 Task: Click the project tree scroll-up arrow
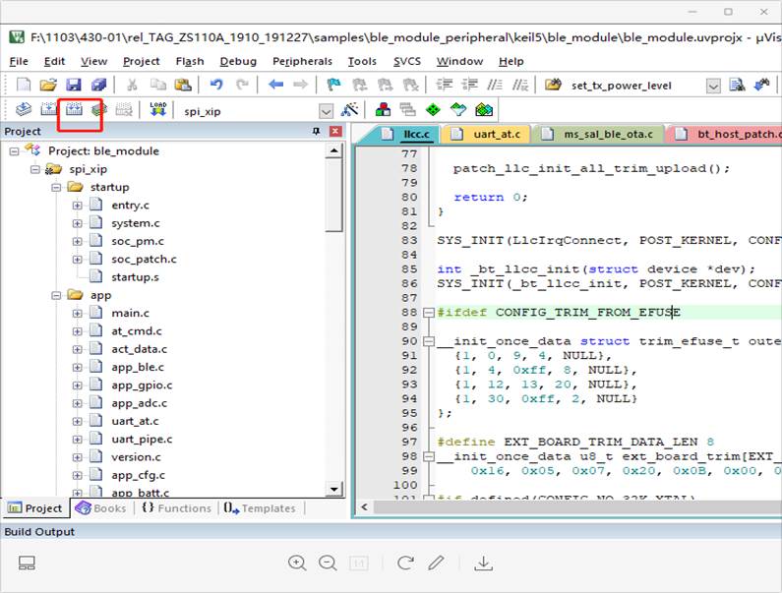[x=333, y=150]
